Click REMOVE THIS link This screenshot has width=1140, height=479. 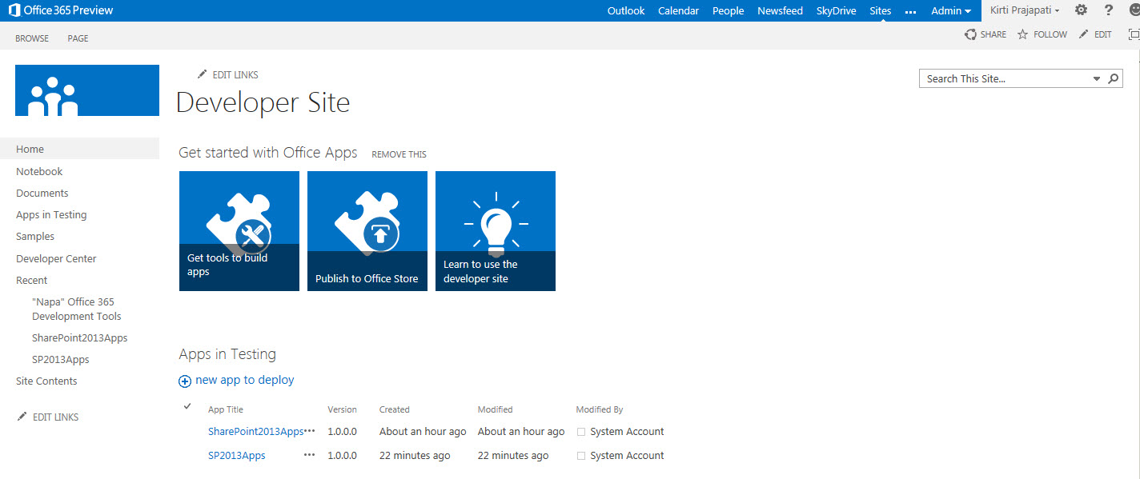coord(399,154)
